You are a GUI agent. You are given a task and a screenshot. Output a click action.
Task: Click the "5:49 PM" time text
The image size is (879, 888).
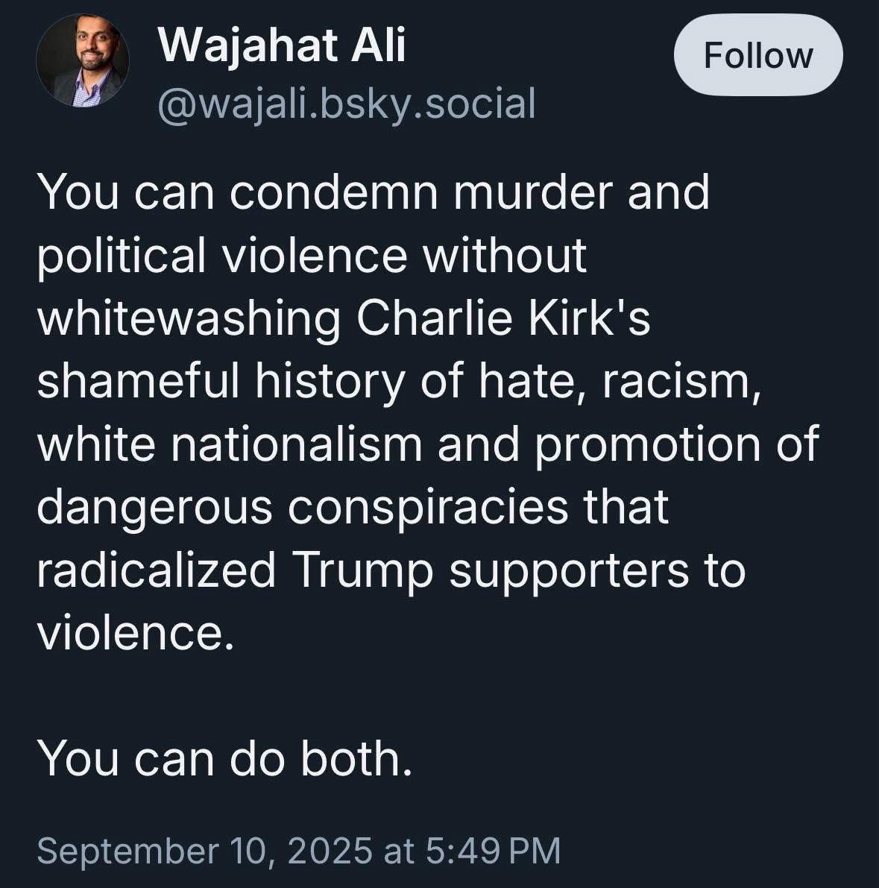tap(493, 851)
